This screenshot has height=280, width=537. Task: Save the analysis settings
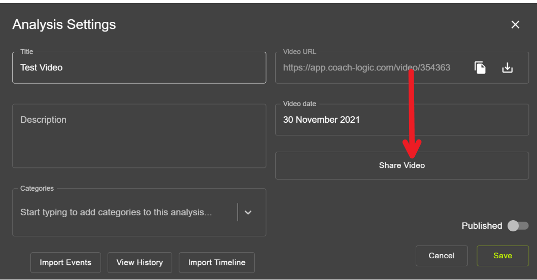[502, 256]
